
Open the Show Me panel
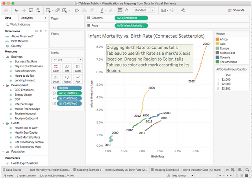coord(236,10)
